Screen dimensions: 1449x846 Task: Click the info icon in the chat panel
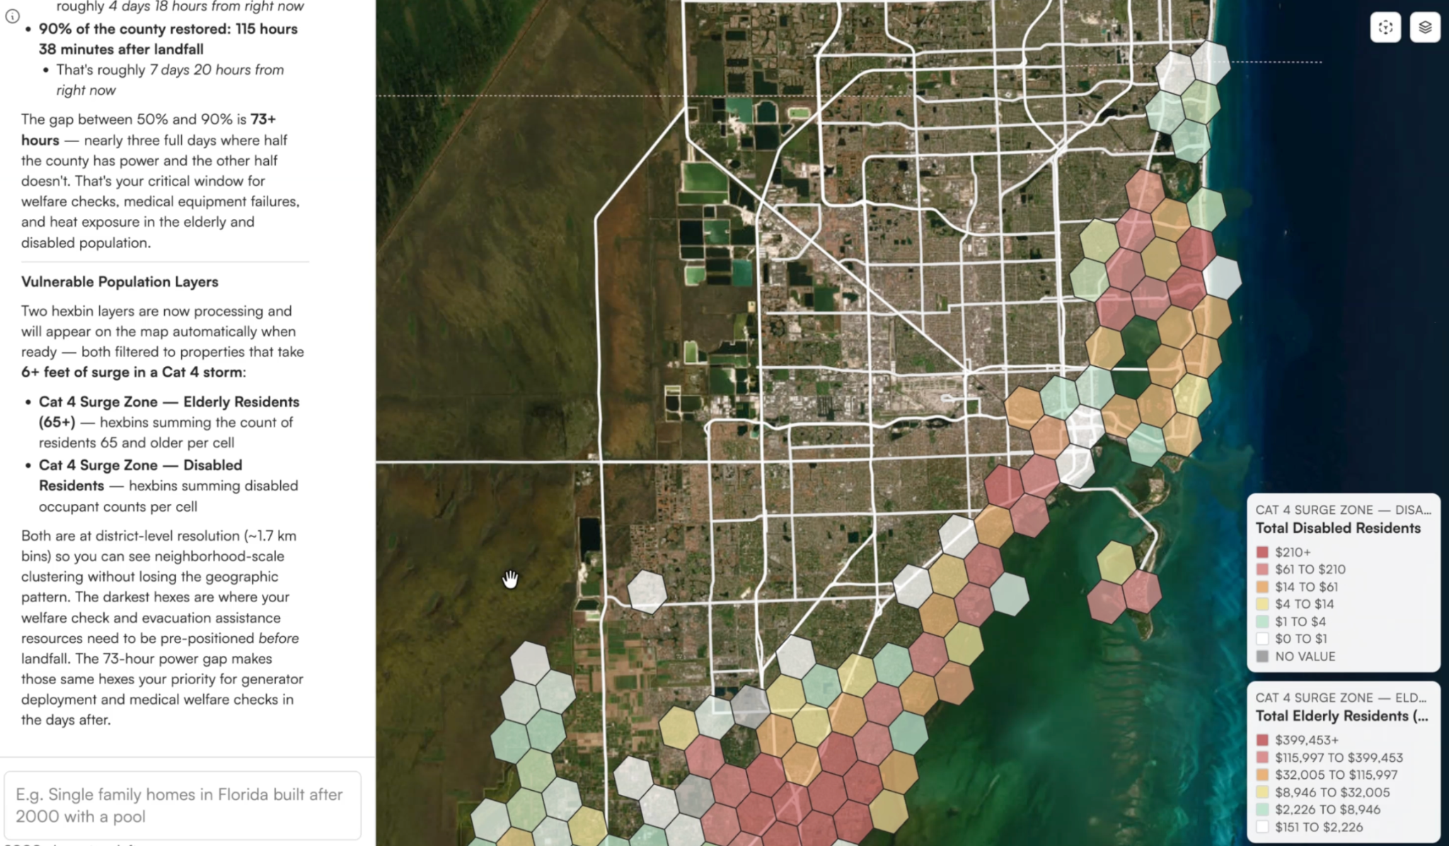12,16
